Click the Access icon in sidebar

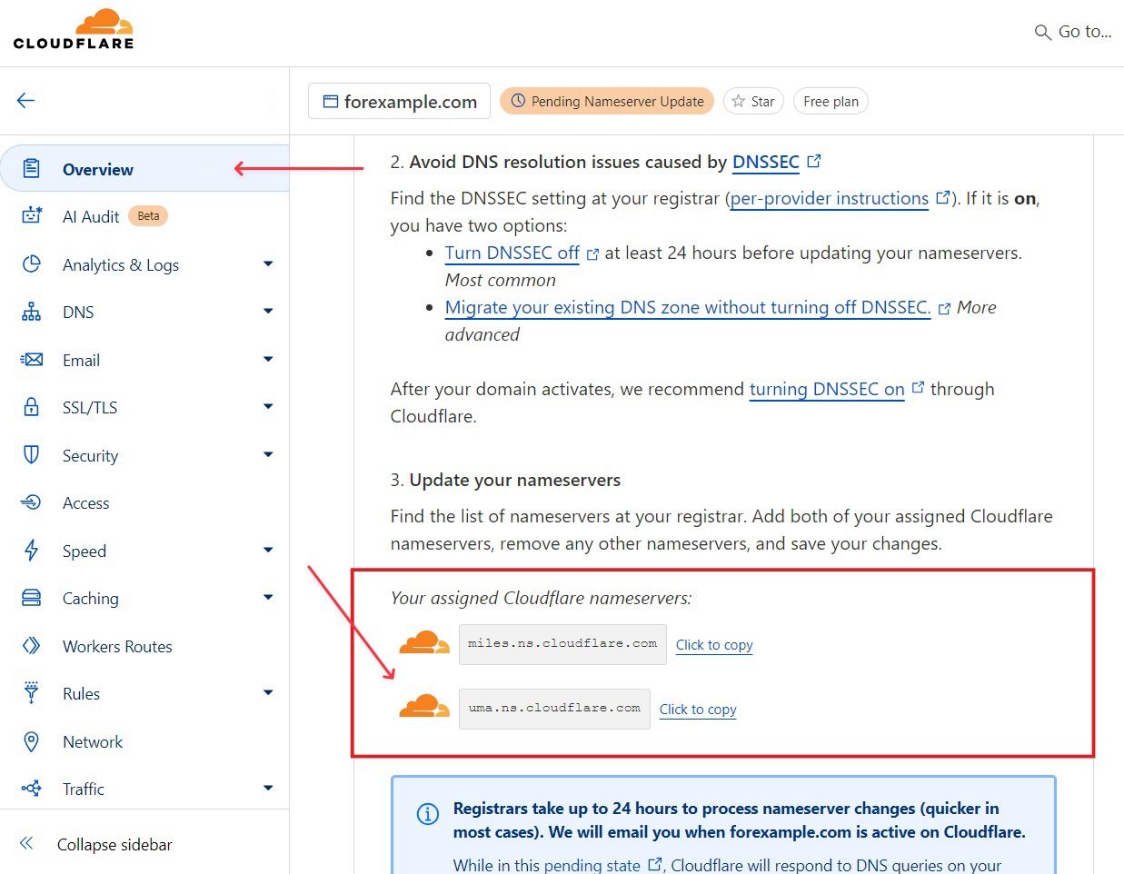click(x=32, y=502)
